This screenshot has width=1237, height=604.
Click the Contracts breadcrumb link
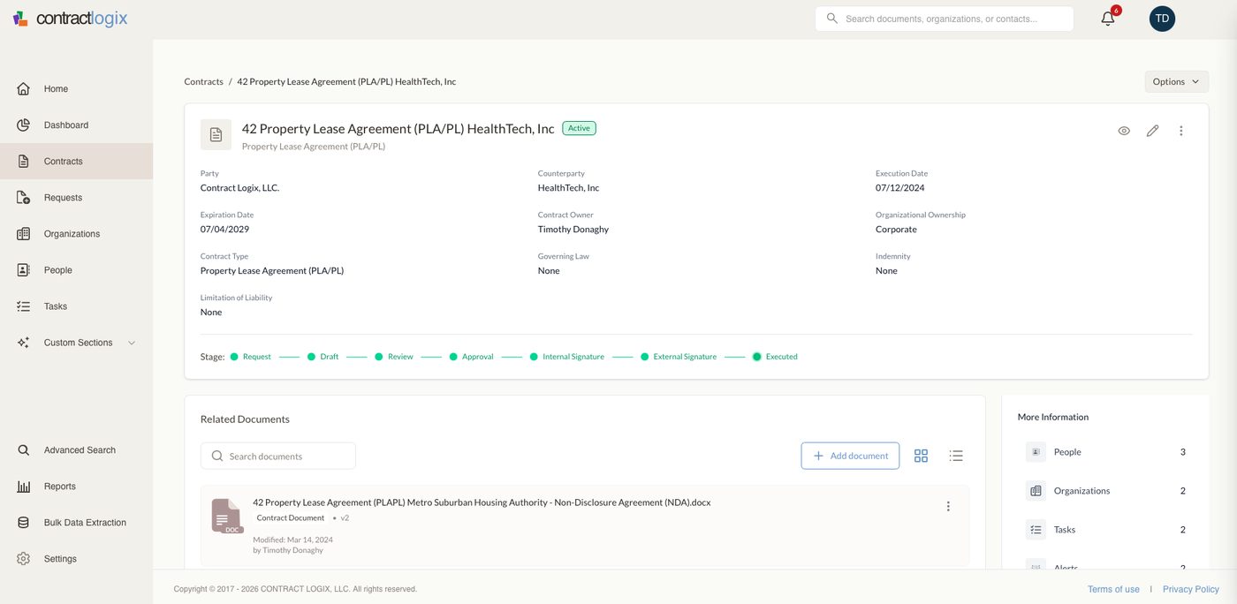(x=203, y=81)
